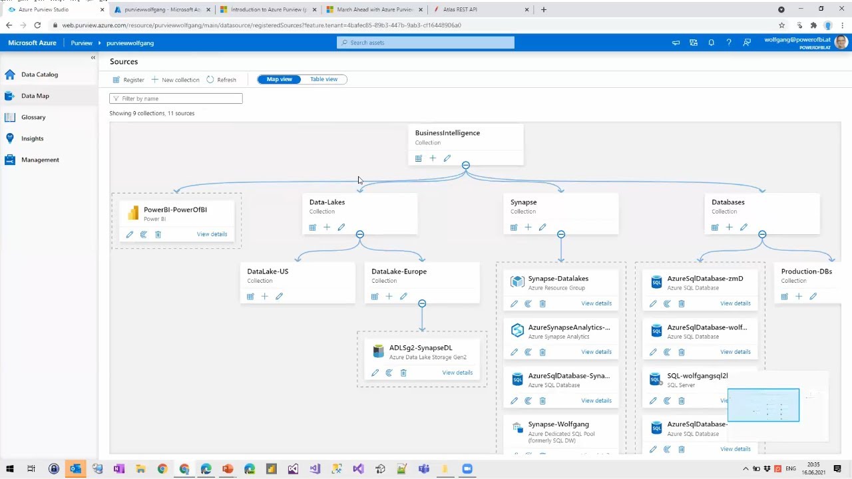Edit the AzureSqlDatabase-wolf source
Screen dimensions: 852x479
click(653, 352)
